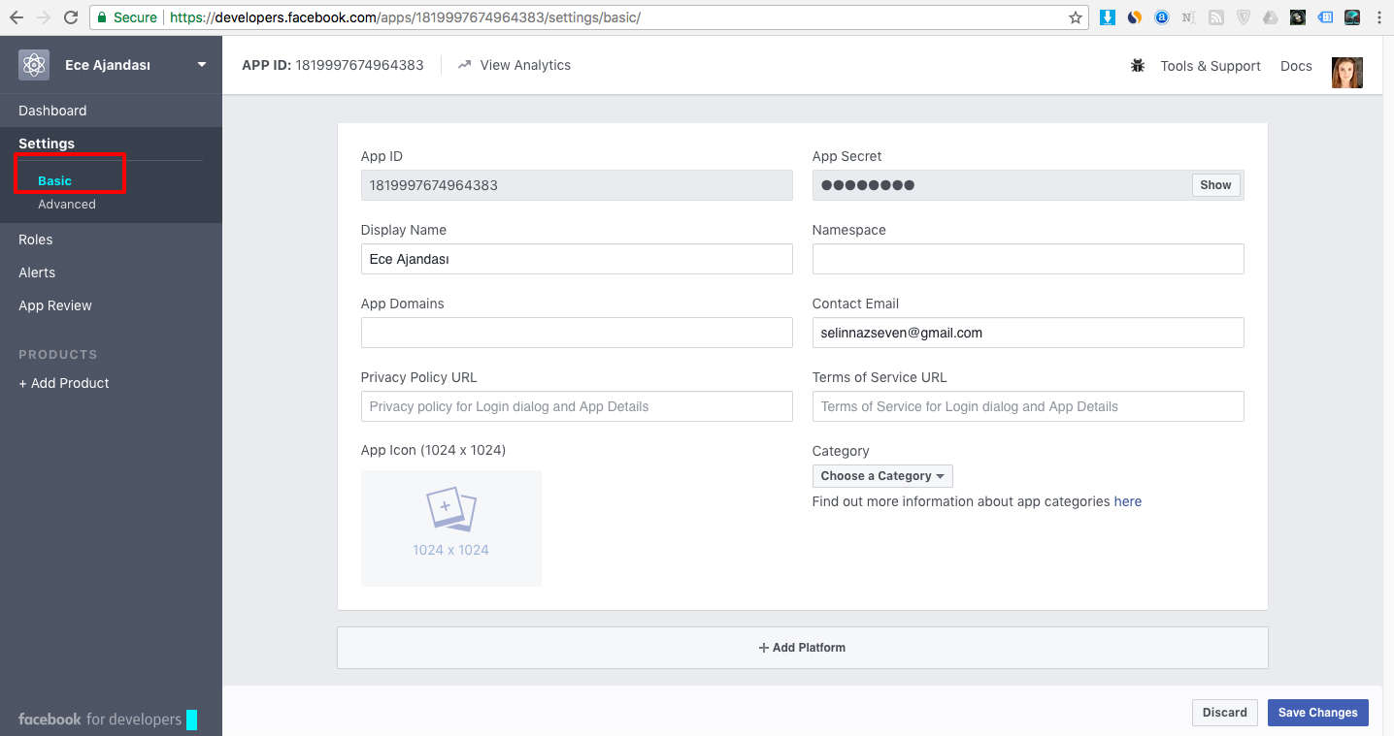1394x736 pixels.
Task: Open the Choose a Category dropdown
Action: tap(882, 476)
